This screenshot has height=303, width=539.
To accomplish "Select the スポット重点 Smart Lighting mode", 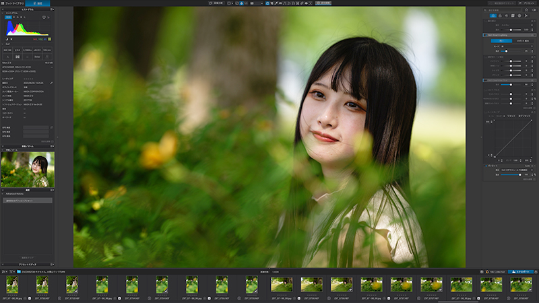I will click(524, 40).
